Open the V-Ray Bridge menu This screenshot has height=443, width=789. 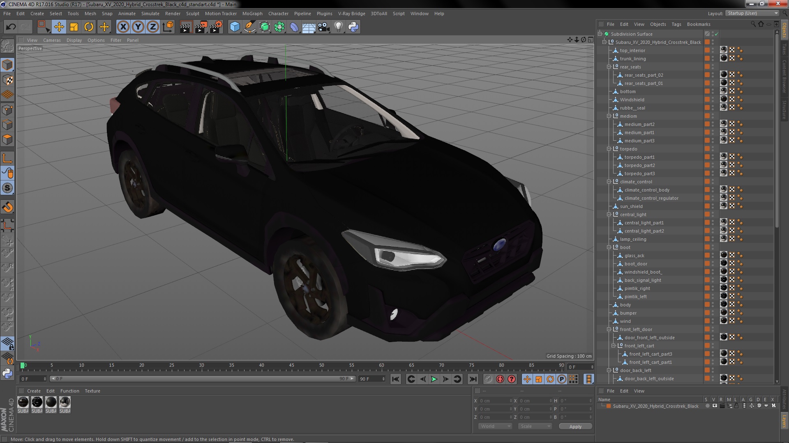coord(351,14)
